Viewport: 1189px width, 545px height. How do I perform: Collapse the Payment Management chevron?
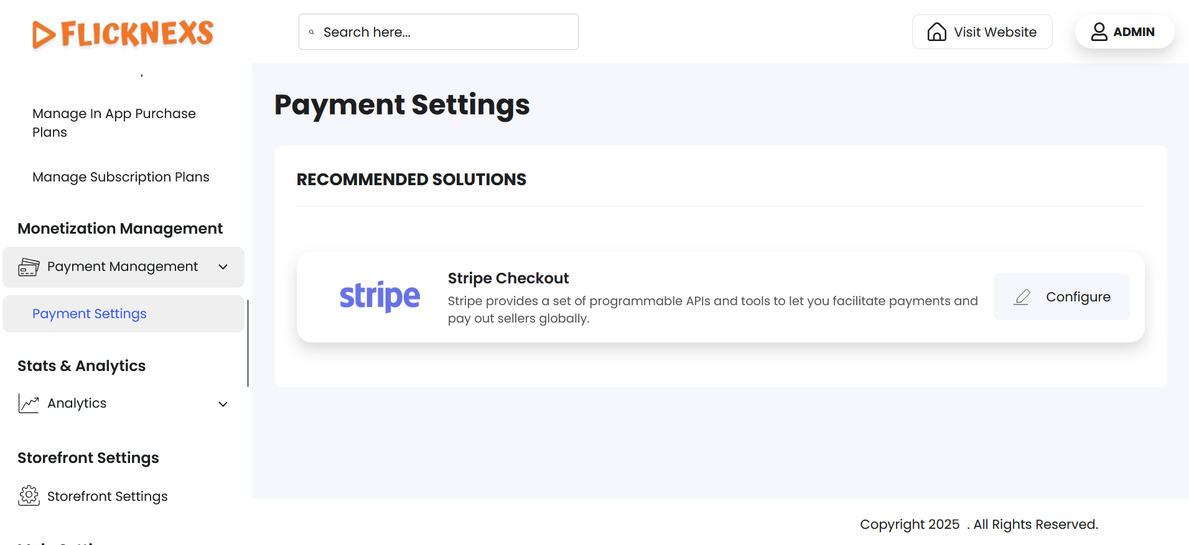[x=223, y=267]
